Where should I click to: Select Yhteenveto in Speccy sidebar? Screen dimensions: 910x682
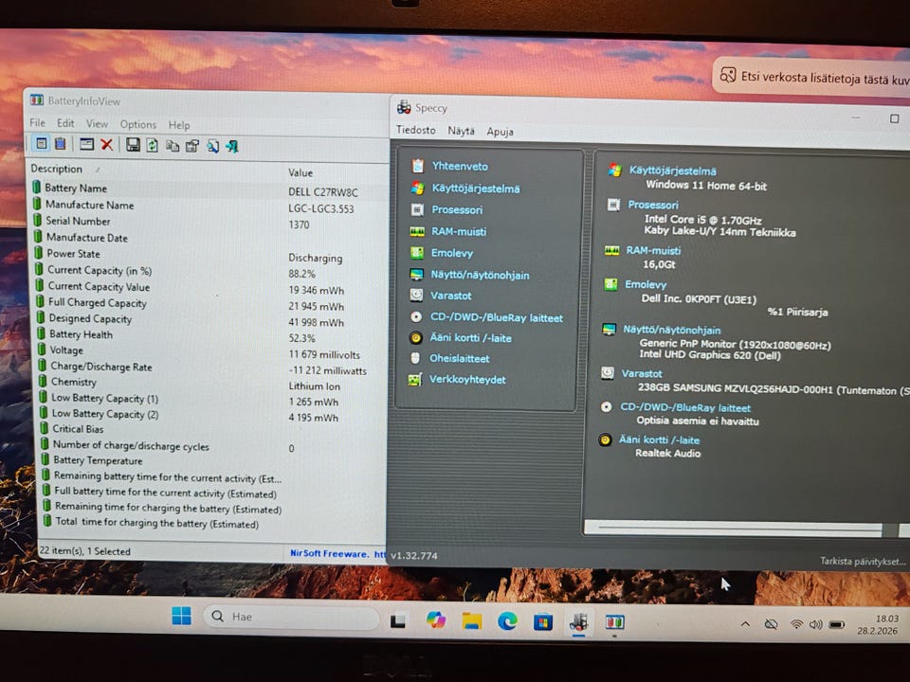(x=460, y=167)
